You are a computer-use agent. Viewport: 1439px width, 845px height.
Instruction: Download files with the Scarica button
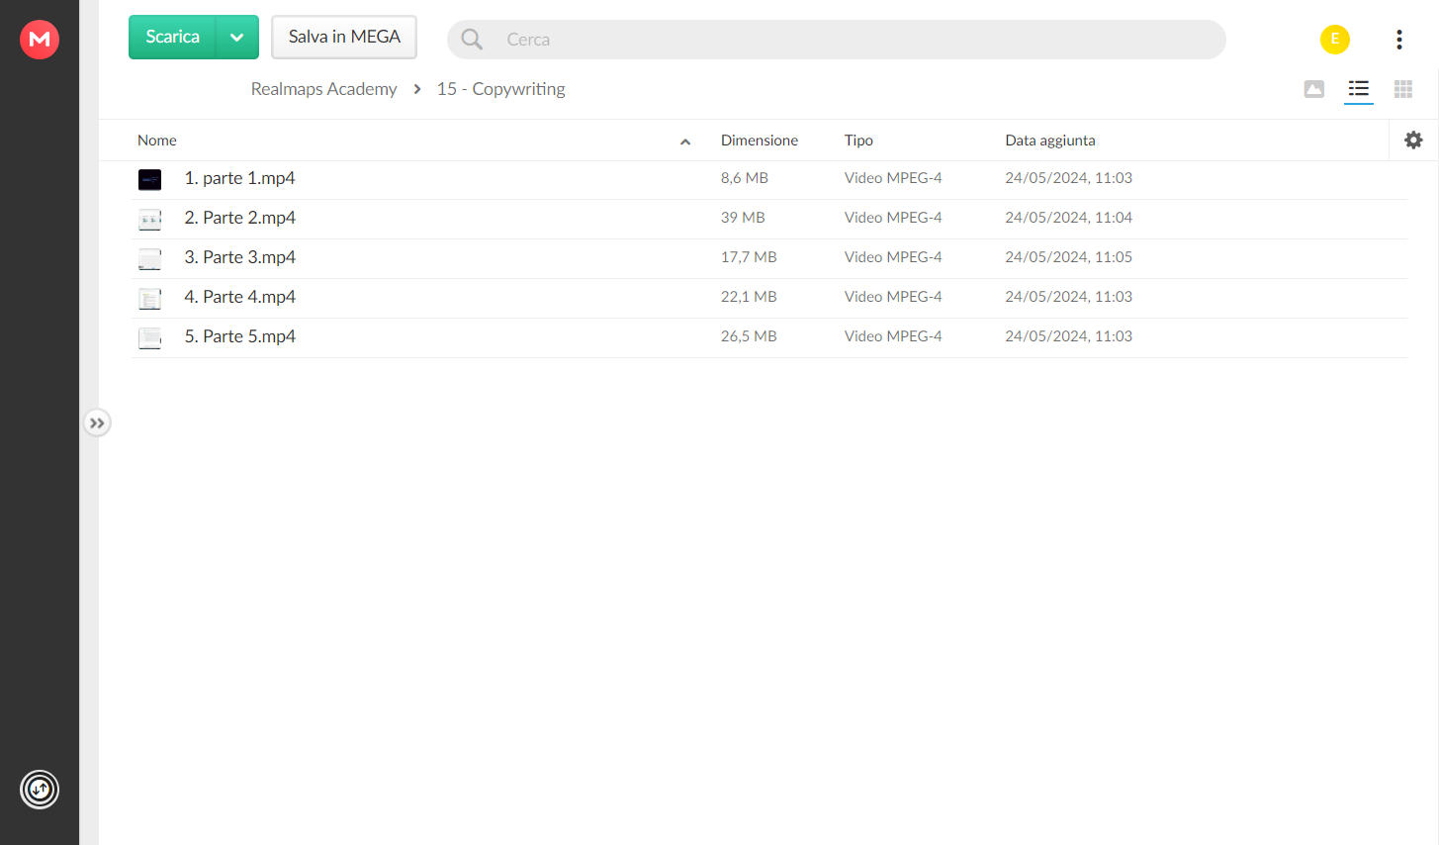tap(173, 37)
